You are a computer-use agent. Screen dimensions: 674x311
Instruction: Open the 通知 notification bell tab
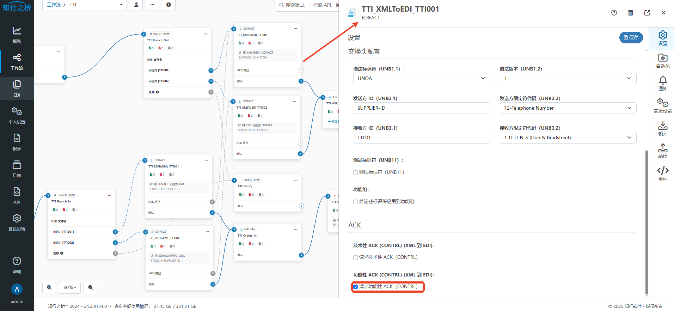pyautogui.click(x=663, y=83)
